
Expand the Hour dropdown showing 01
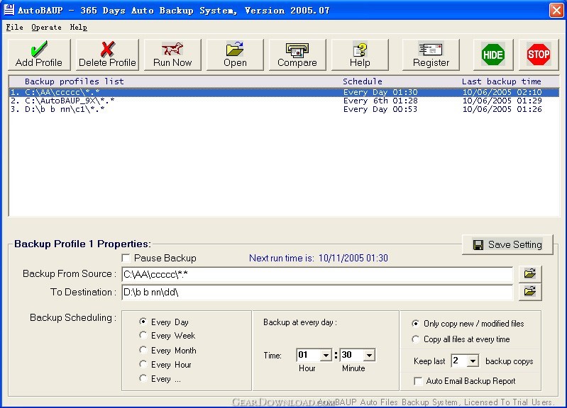tap(326, 356)
